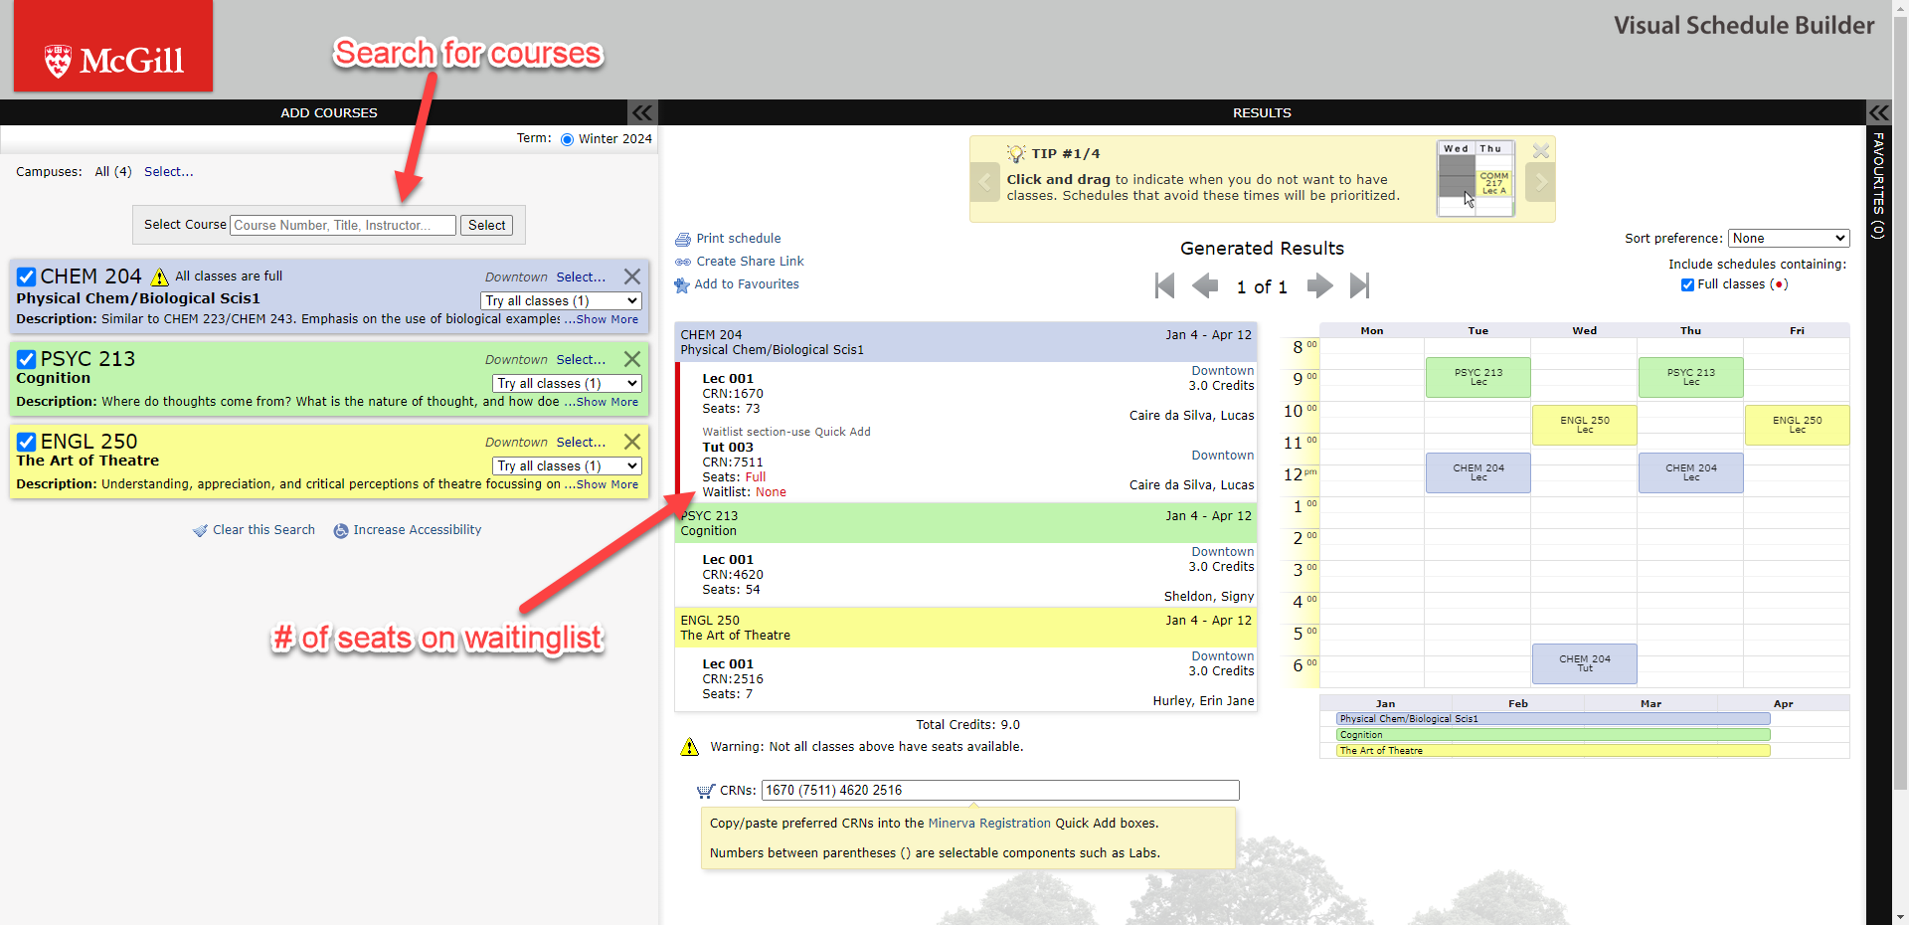Expand ENGL 250 description with Show More
Image resolution: width=1909 pixels, height=925 pixels.
point(607,484)
